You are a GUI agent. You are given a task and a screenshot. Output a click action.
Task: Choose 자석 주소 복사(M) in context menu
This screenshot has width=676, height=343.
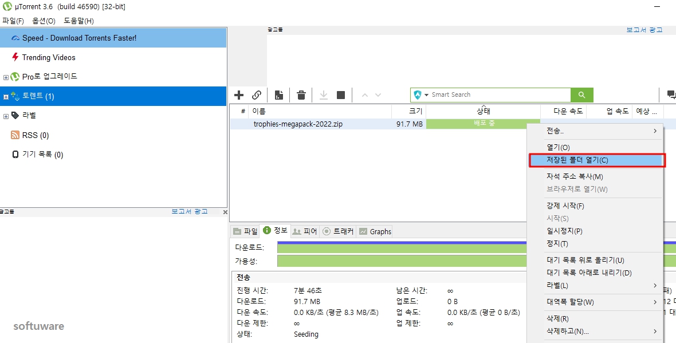click(595, 177)
